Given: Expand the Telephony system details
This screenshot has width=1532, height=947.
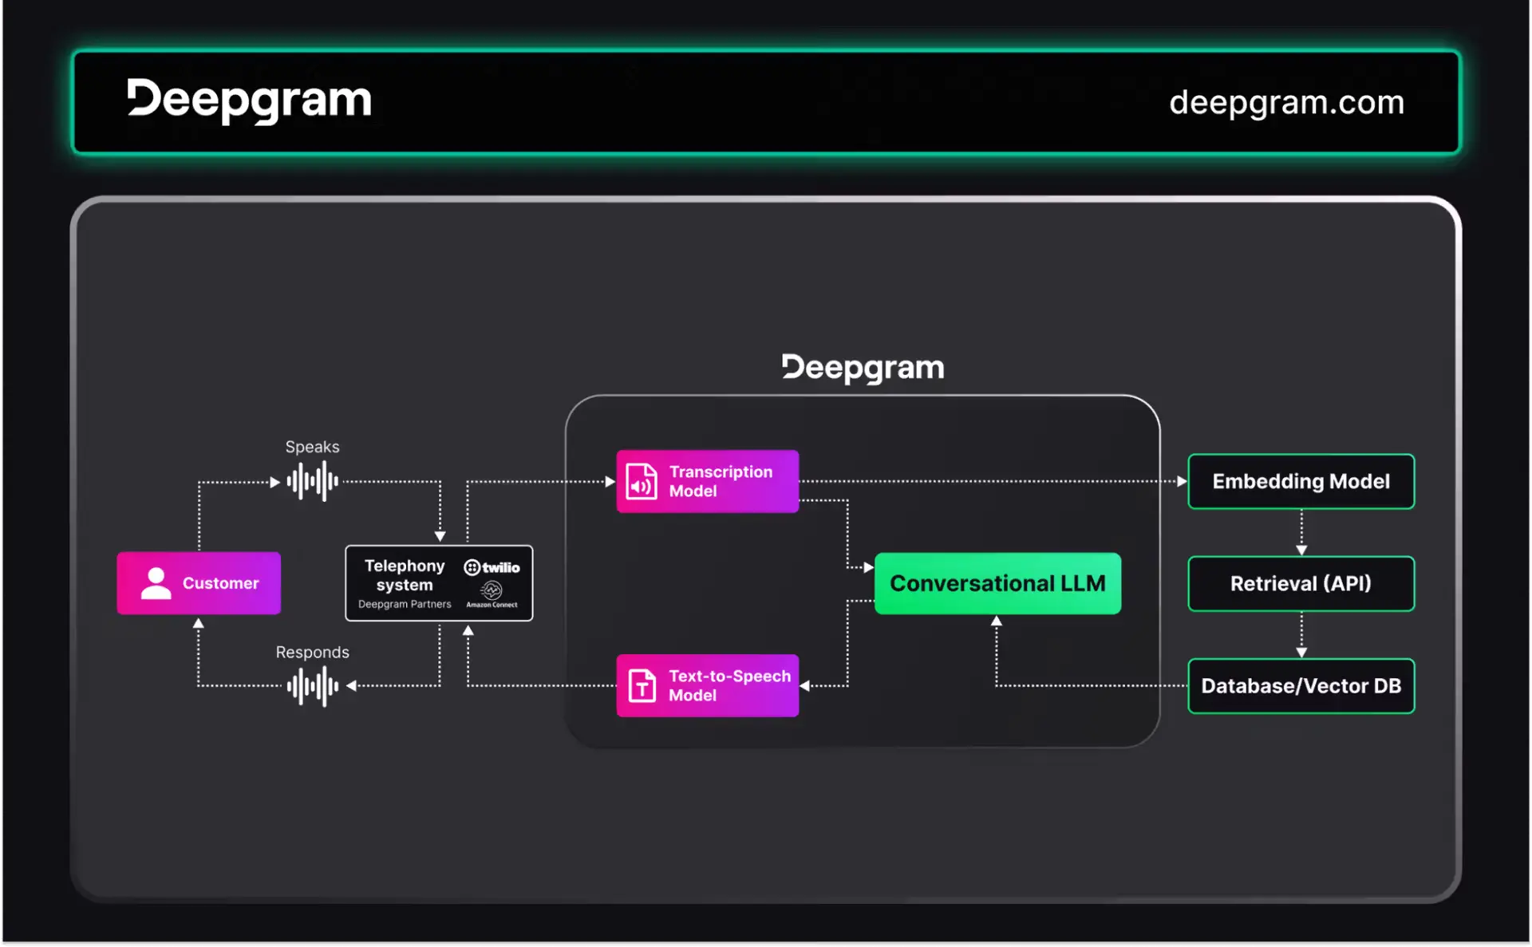Looking at the screenshot, I should (x=439, y=583).
